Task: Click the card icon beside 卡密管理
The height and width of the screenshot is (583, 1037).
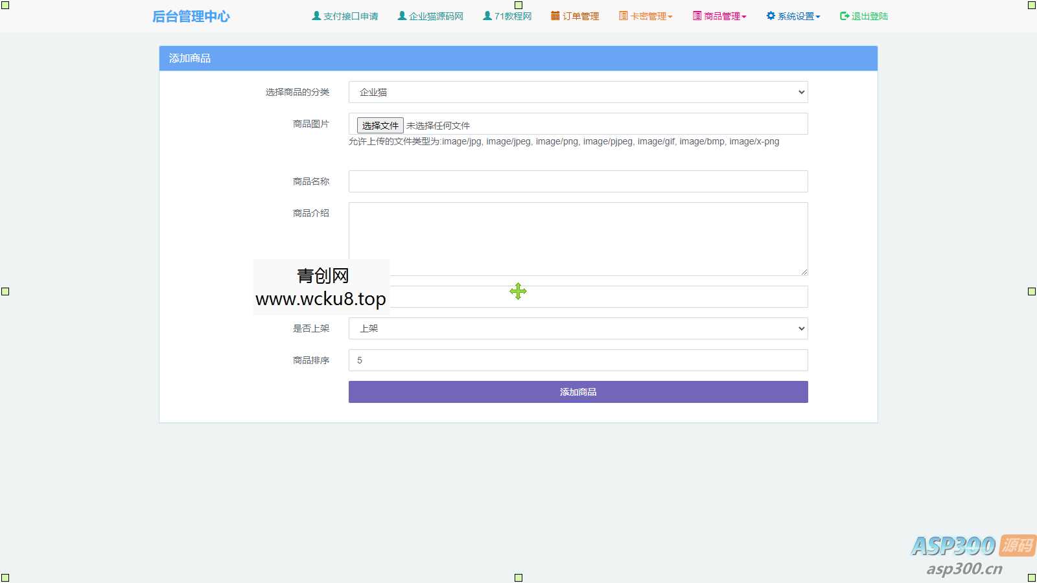Action: (x=623, y=16)
